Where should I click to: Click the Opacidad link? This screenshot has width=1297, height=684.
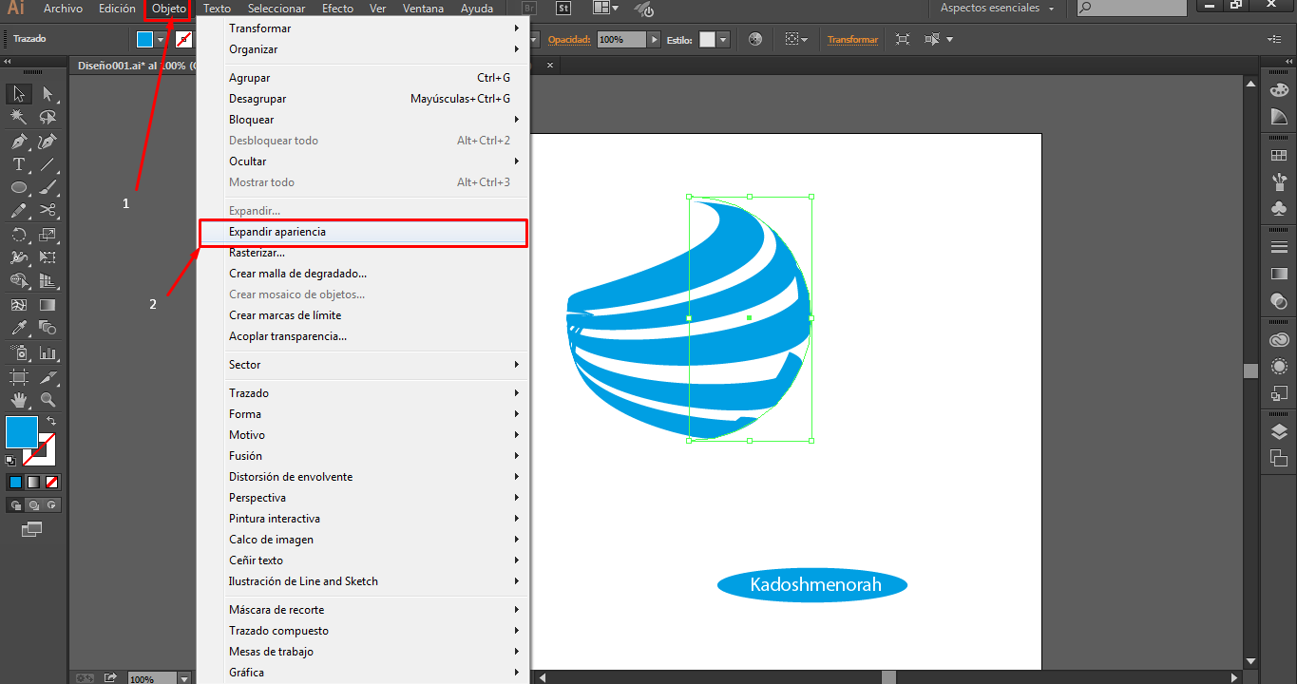point(568,40)
